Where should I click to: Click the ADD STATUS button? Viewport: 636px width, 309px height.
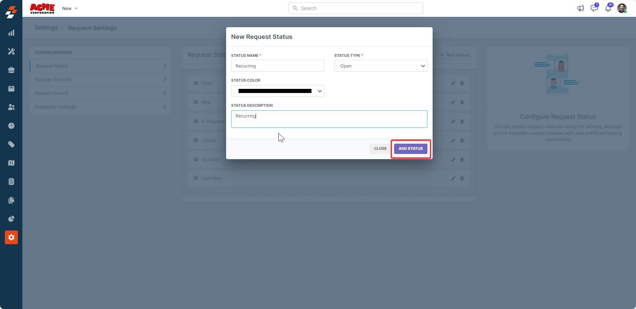pyautogui.click(x=411, y=149)
